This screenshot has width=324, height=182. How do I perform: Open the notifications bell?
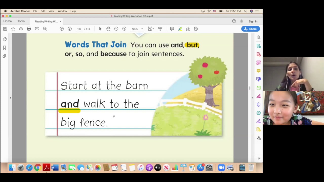tap(241, 21)
